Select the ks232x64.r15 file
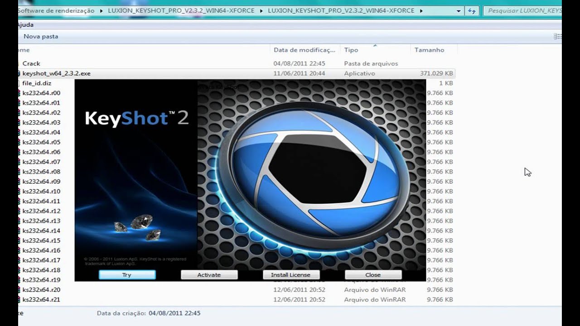Image resolution: width=580 pixels, height=326 pixels. click(x=41, y=240)
